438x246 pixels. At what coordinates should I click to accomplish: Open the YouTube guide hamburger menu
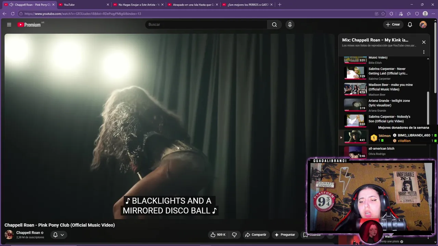9,25
